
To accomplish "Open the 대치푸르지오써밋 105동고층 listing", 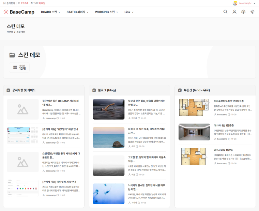I will [228, 101].
